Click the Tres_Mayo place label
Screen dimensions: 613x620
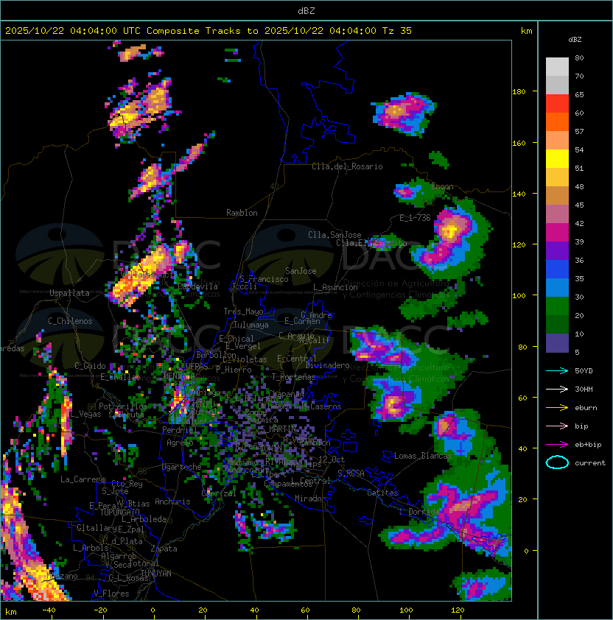click(x=243, y=311)
